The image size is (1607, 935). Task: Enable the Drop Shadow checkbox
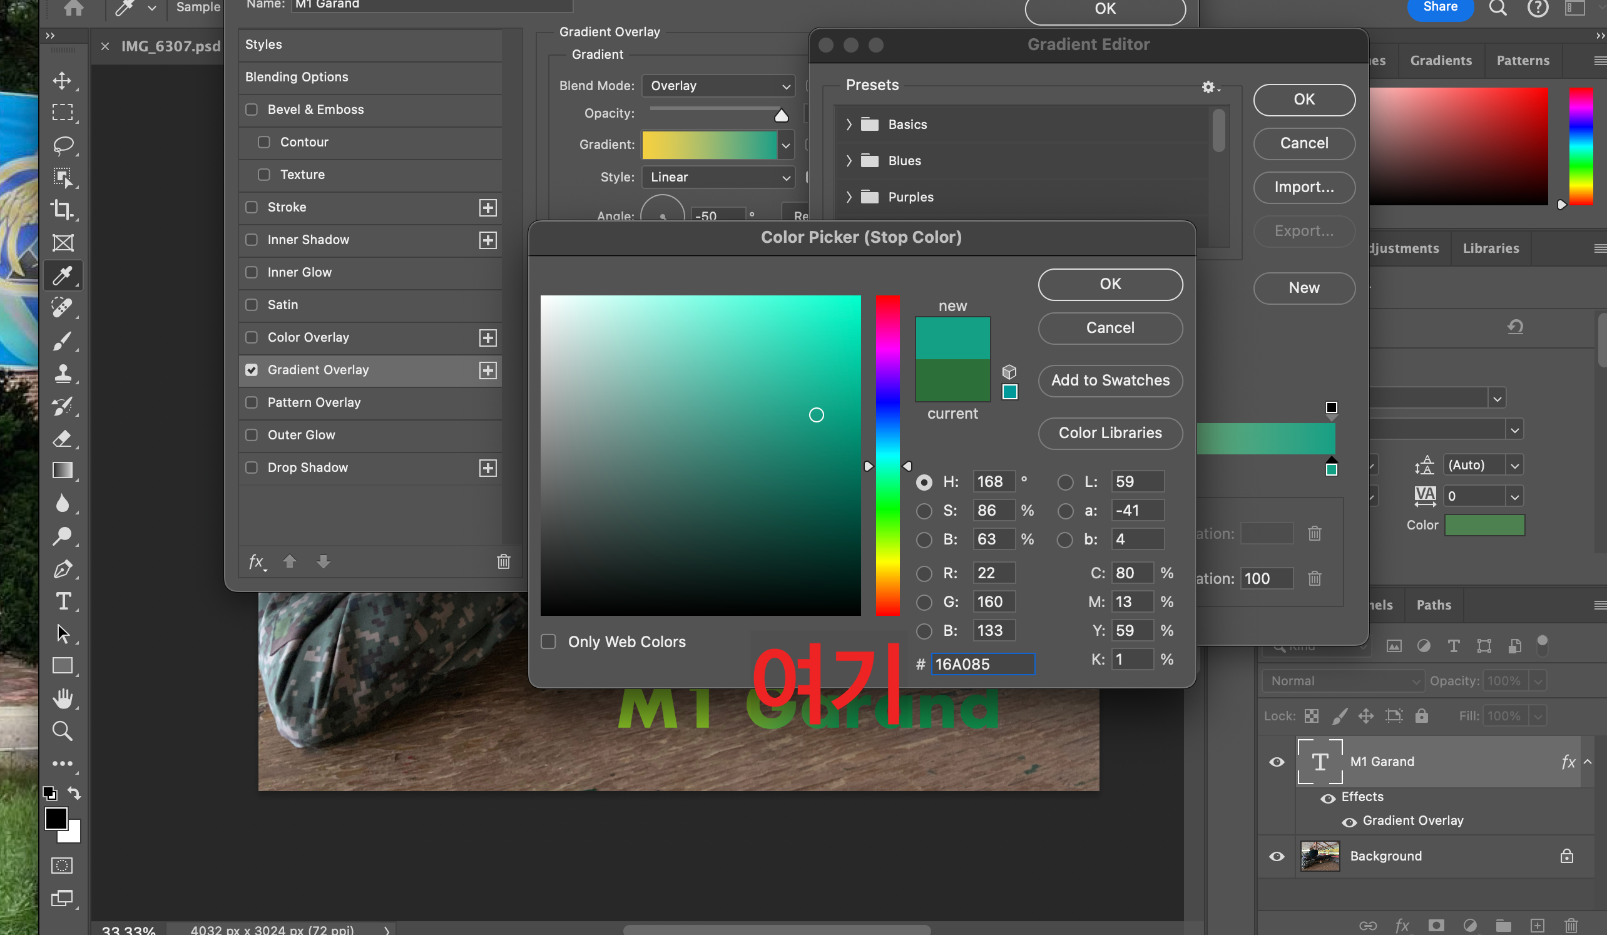(x=252, y=467)
